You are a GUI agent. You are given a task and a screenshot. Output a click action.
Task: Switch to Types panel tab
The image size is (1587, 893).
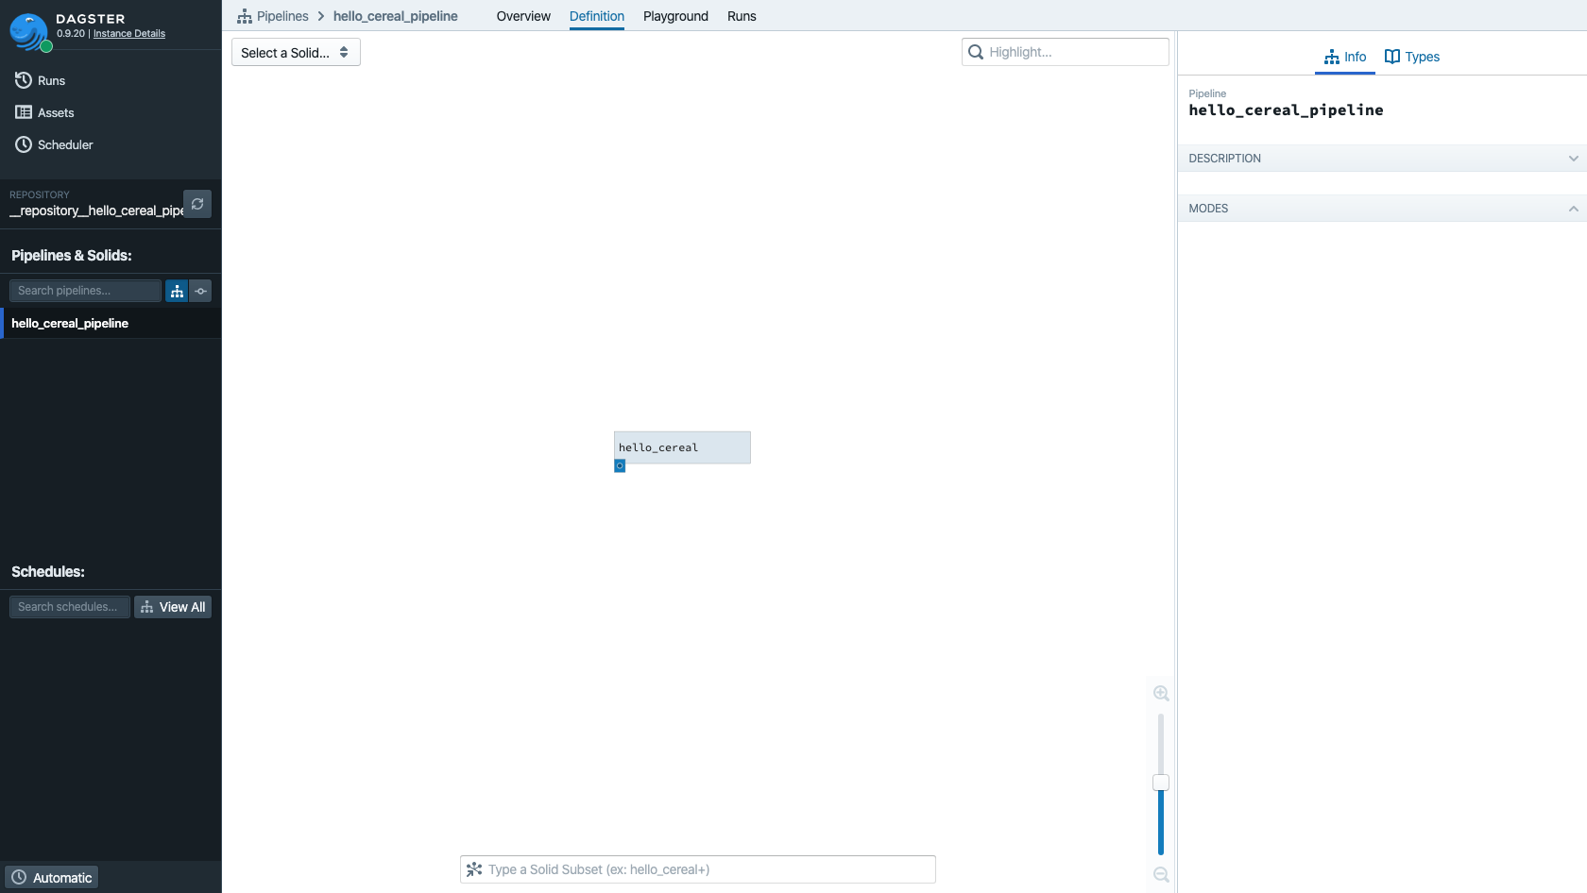pyautogui.click(x=1412, y=57)
